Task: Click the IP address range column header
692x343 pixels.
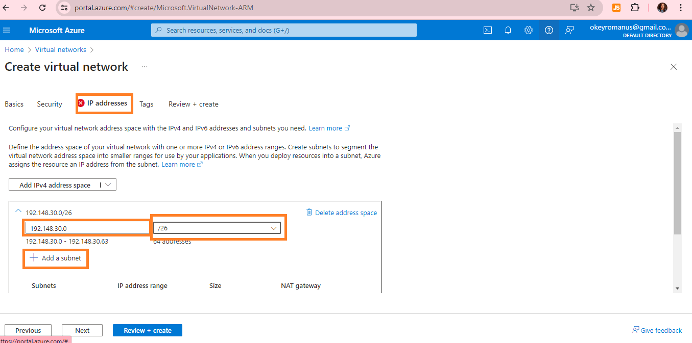Action: (142, 285)
